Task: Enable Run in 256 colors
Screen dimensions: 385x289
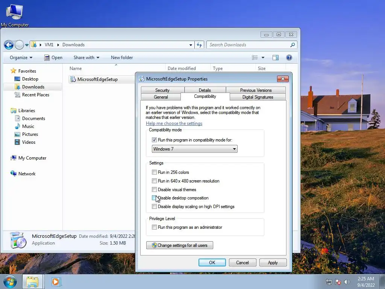Action: 154,172
